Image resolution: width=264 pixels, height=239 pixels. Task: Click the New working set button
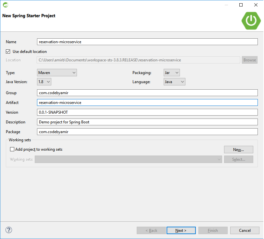point(238,149)
